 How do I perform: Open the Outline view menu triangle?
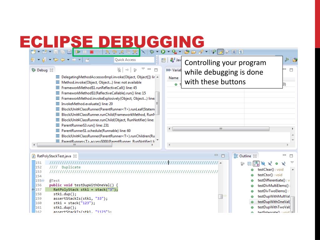(x=292, y=162)
